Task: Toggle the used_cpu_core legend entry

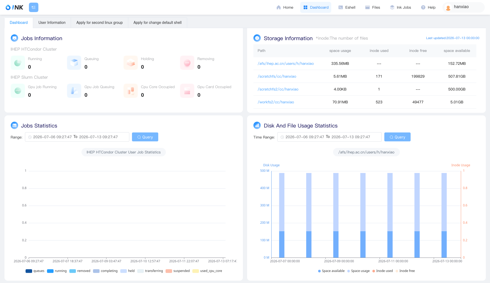Action: tap(207, 271)
